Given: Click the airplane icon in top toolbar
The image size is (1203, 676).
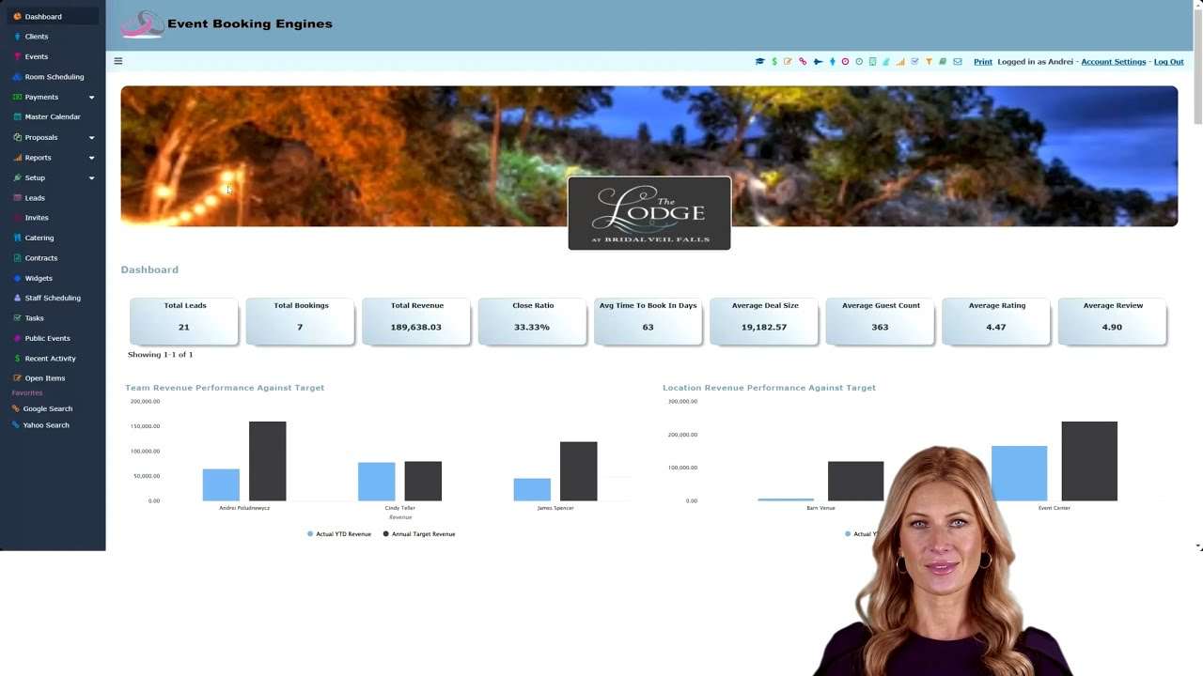Looking at the screenshot, I should [x=819, y=61].
